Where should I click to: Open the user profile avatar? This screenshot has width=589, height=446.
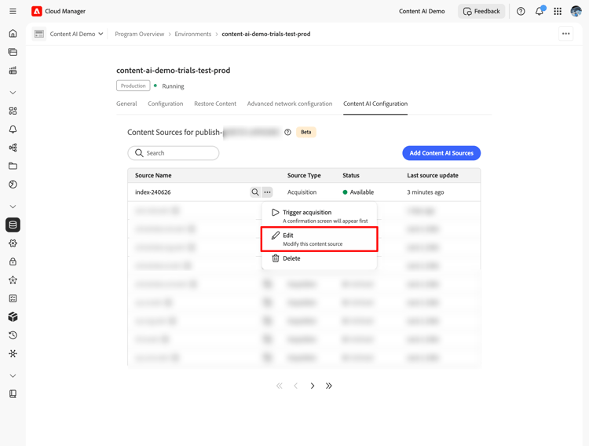point(576,11)
